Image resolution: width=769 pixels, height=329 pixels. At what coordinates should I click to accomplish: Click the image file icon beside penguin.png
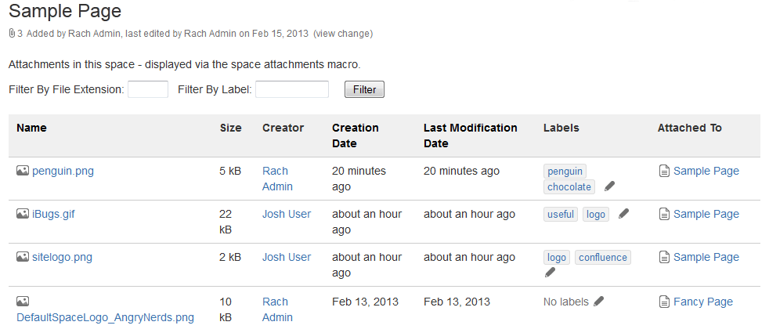(x=23, y=171)
